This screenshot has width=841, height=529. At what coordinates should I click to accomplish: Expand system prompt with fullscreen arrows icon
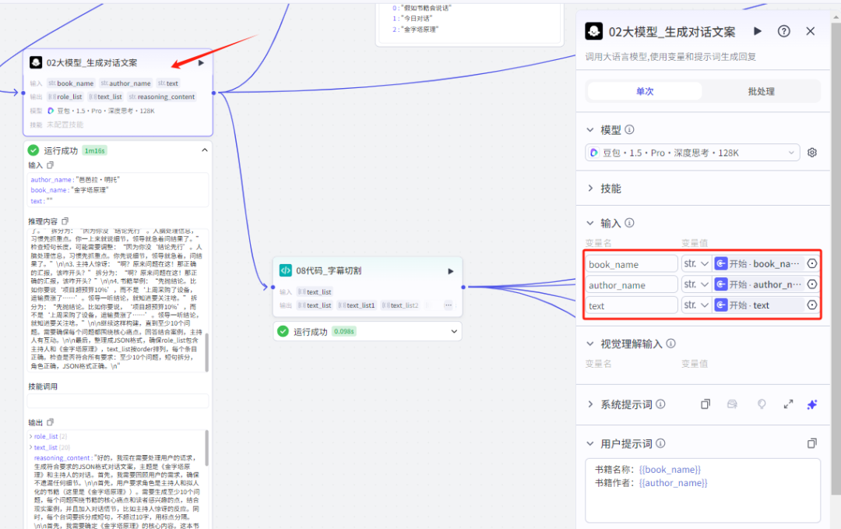(788, 404)
